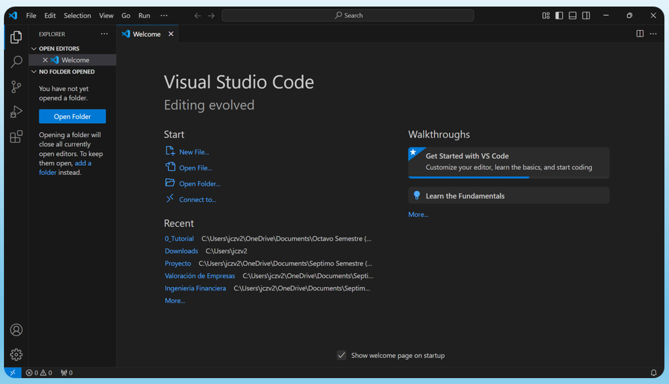Open Explorer Views and More Actions ellipsis
669x384 pixels.
pos(104,33)
